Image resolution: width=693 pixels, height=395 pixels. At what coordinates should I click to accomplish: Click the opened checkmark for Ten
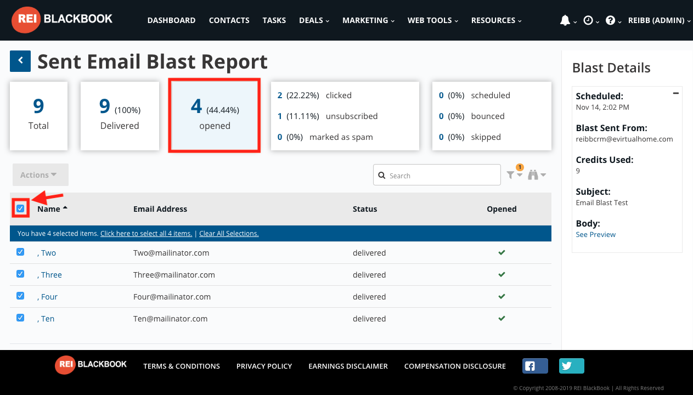tap(502, 318)
